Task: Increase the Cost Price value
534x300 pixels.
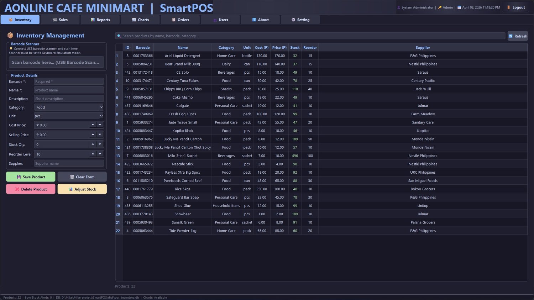Action: click(x=93, y=125)
